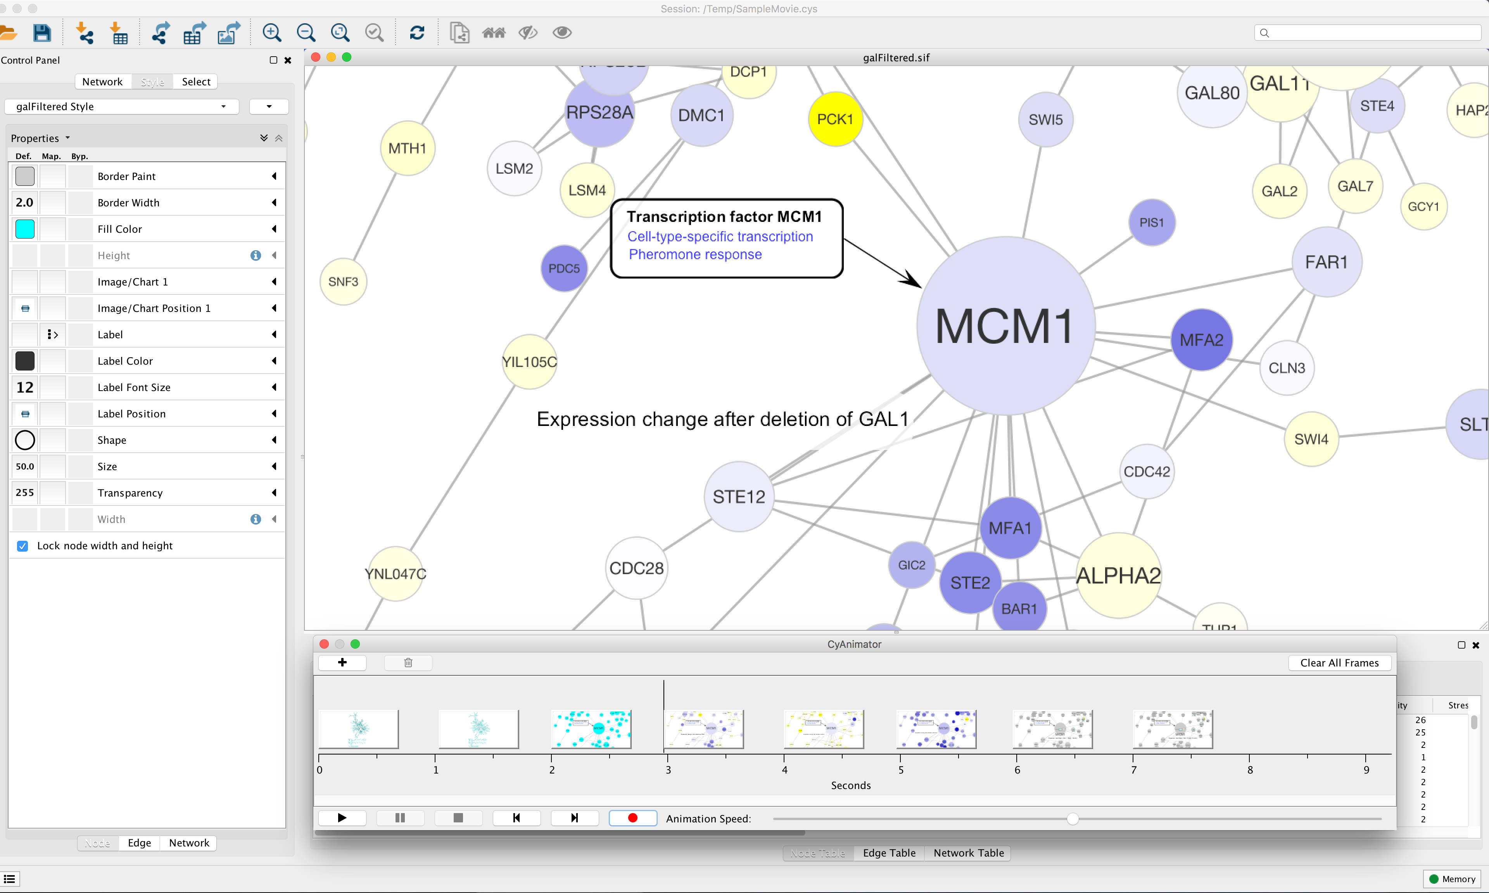Screen dimensions: 1489x893
Task: Start CyAnimator recording with red button
Action: point(632,818)
